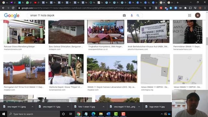208x117 pixels.
Task: Open Task View on taskbar
Action: (x=71, y=114)
